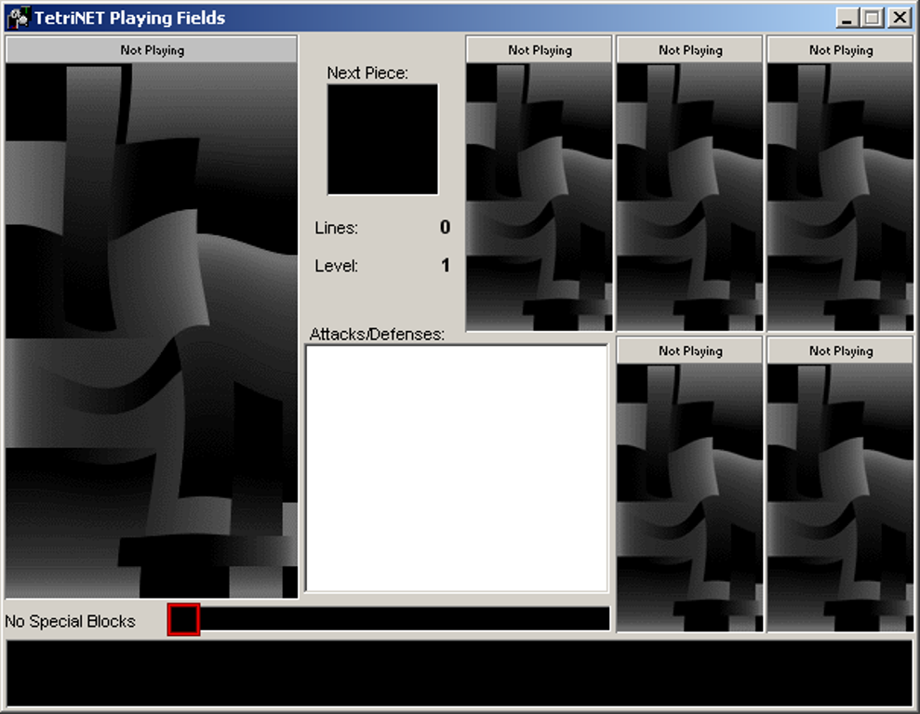Click the black special blocks inventory bar
Image resolution: width=920 pixels, height=714 pixels.
pyautogui.click(x=405, y=619)
